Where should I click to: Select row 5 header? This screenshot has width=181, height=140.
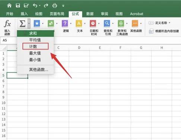coord(3,75)
